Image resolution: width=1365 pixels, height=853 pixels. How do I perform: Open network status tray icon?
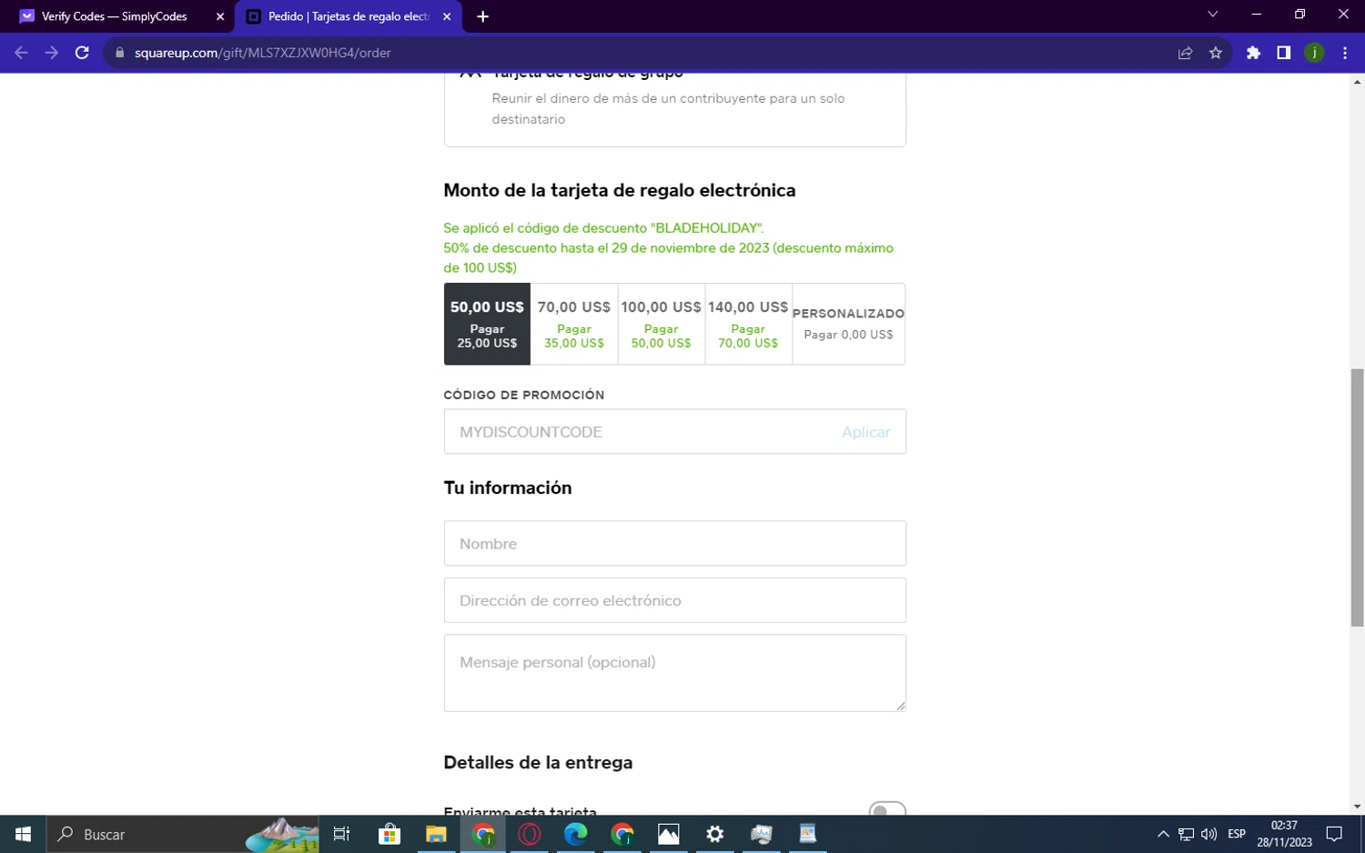tap(1186, 834)
